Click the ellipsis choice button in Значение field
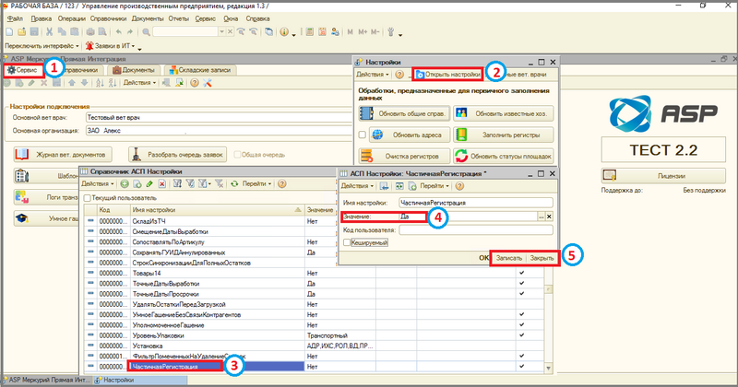This screenshot has width=738, height=387. pyautogui.click(x=542, y=217)
